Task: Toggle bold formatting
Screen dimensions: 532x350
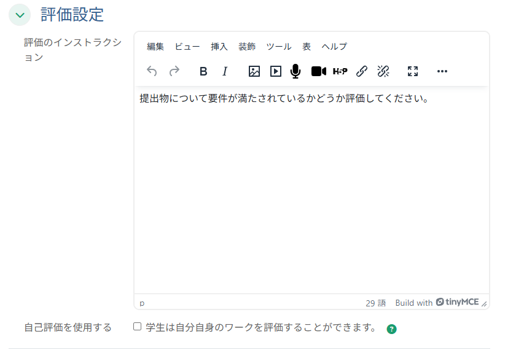Action: [x=203, y=71]
